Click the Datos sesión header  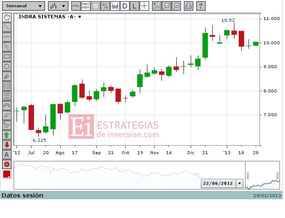click(x=23, y=195)
